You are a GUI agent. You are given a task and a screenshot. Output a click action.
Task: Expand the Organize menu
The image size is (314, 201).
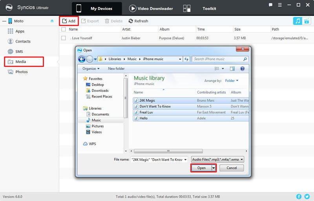pos(91,68)
